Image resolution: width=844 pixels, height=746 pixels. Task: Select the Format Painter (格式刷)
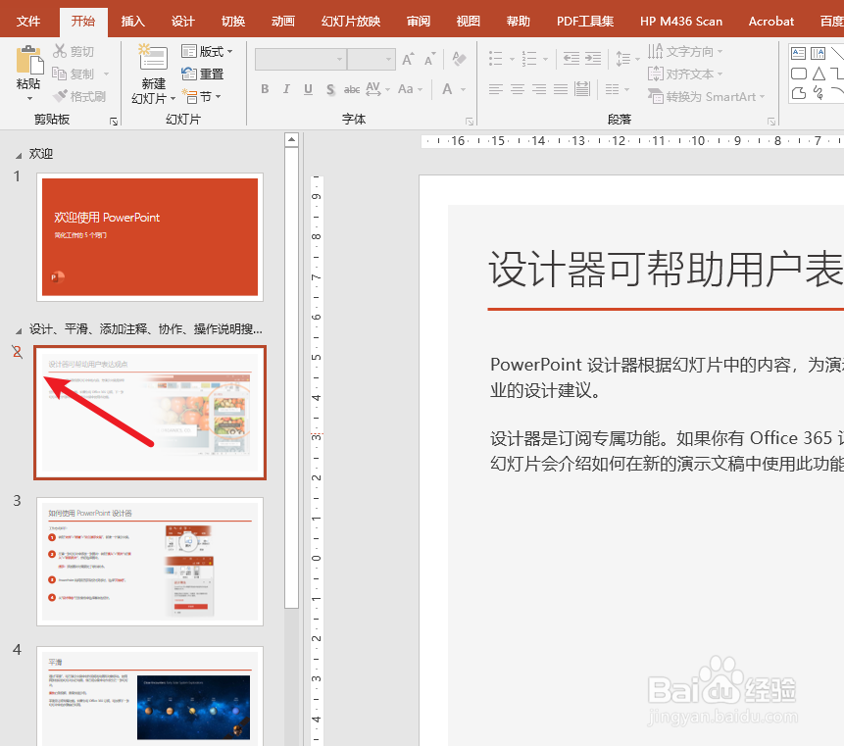(79, 96)
